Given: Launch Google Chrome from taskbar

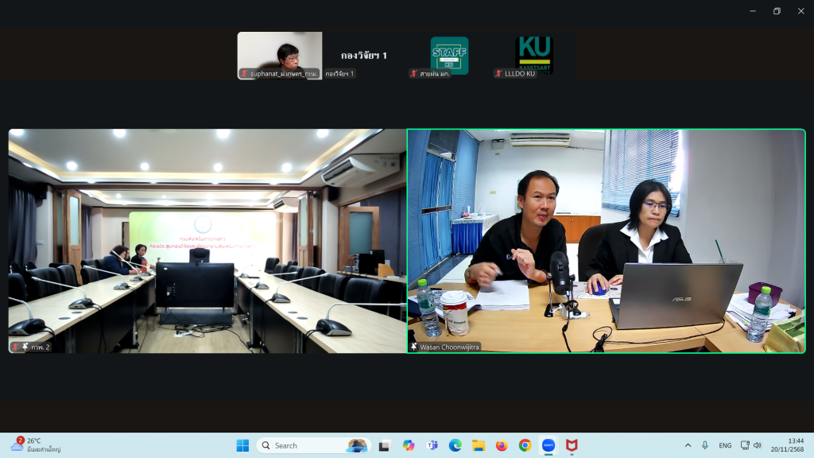Looking at the screenshot, I should click(525, 445).
